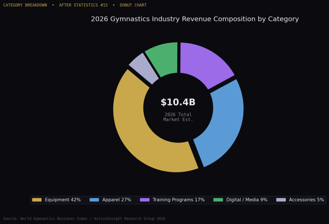Viewport: 329px width, 224px height.
Task: Click the chart title about Gymnastics Industry Revenue
Action: point(195,19)
